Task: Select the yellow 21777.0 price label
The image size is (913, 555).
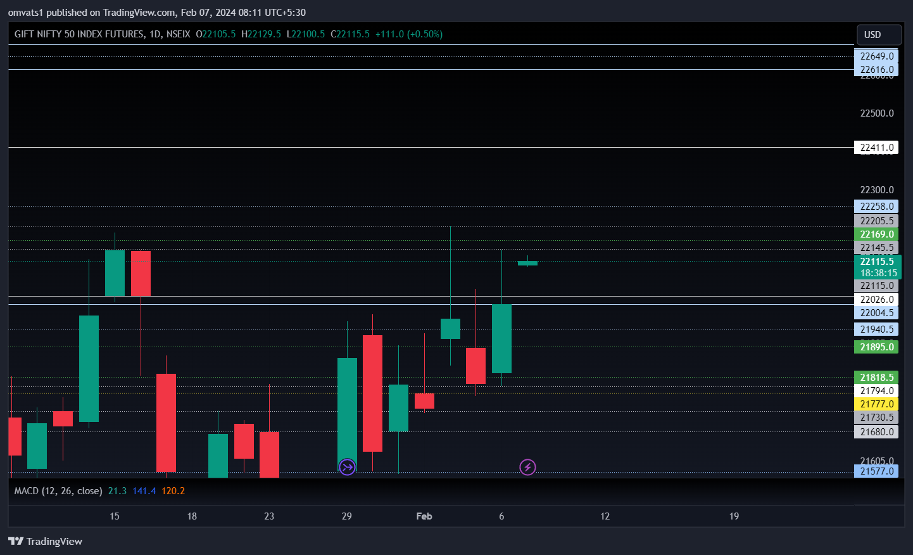Action: pyautogui.click(x=876, y=404)
